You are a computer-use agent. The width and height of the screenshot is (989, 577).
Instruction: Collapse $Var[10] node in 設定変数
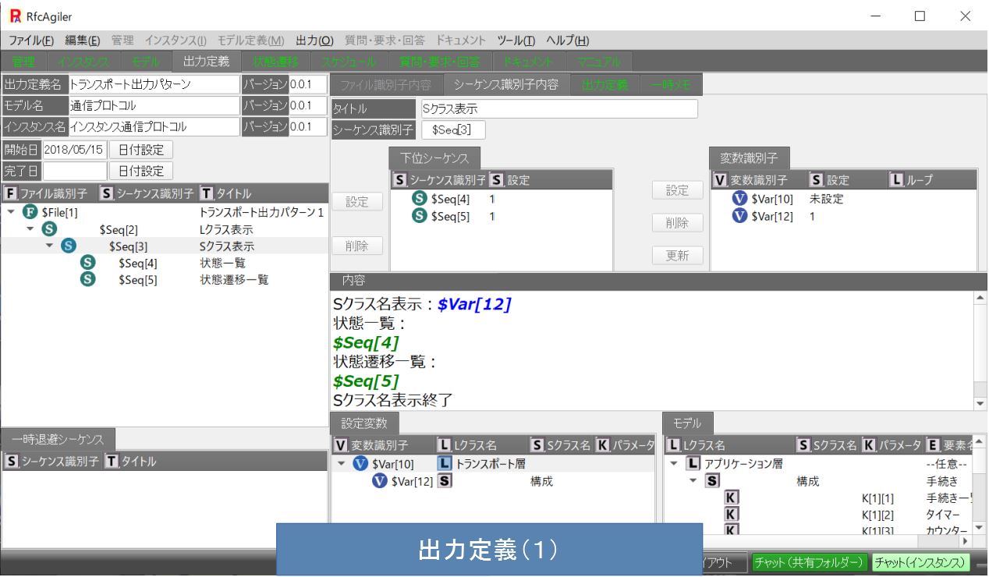(x=342, y=464)
